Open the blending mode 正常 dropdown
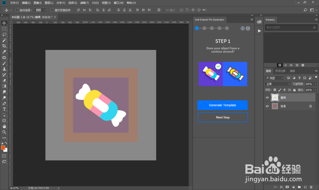 278,84
